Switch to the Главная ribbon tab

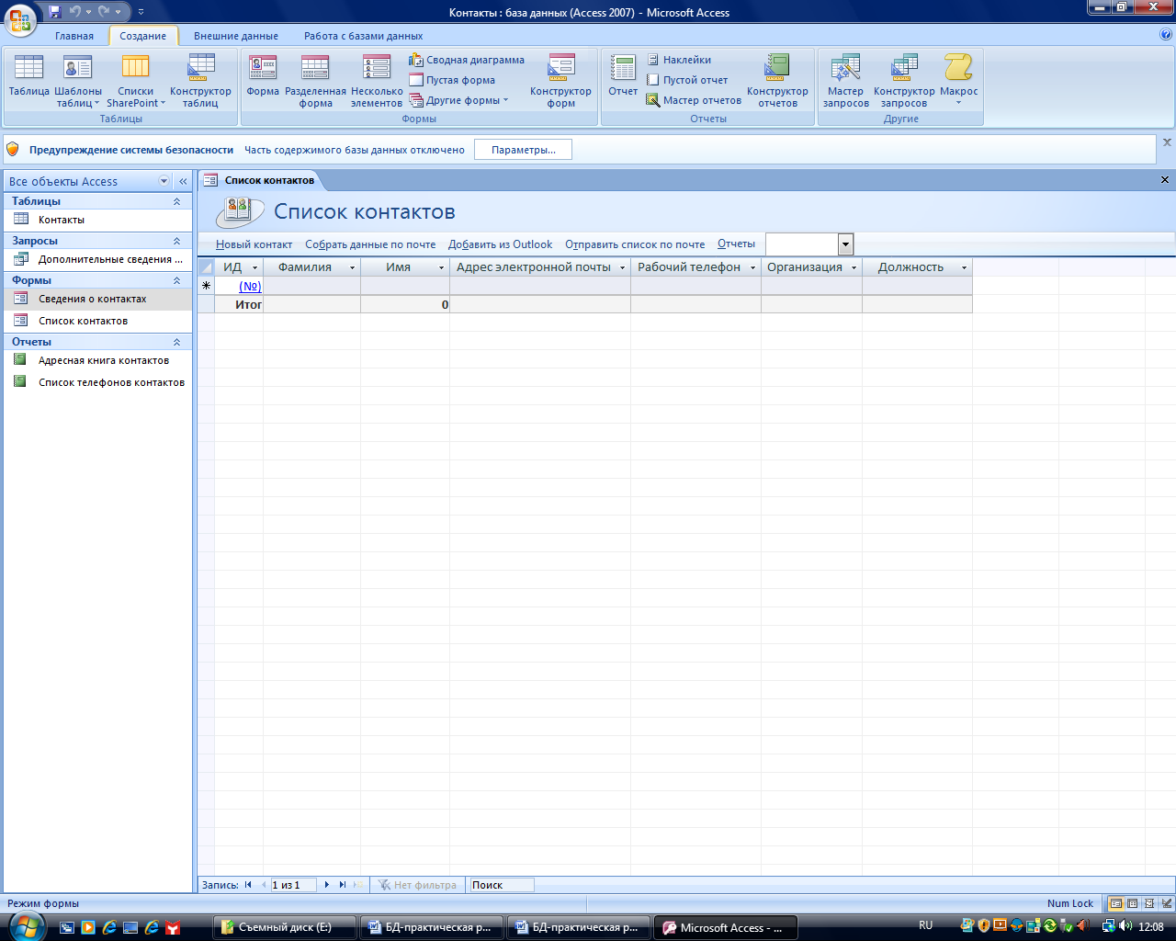click(74, 36)
